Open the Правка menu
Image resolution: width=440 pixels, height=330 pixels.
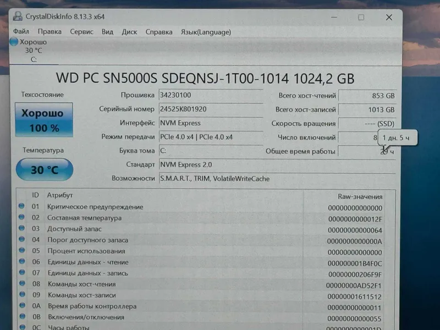50,32
